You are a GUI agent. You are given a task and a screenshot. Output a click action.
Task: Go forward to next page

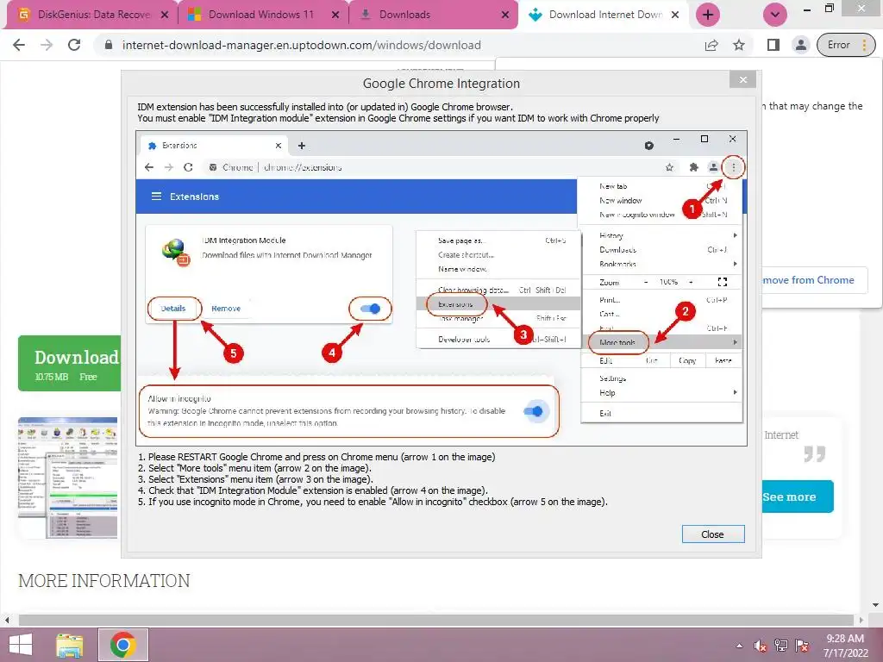click(x=47, y=45)
